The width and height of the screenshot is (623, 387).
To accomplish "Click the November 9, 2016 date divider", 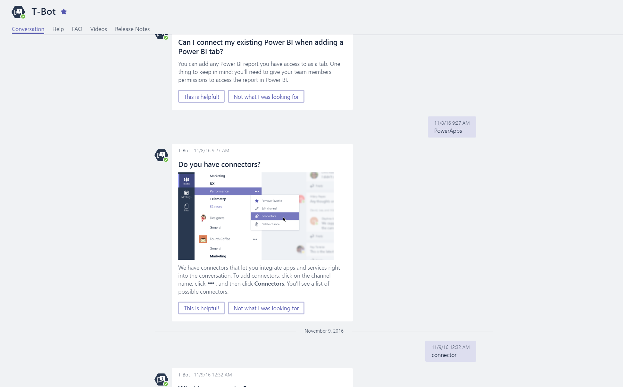I will [x=324, y=331].
